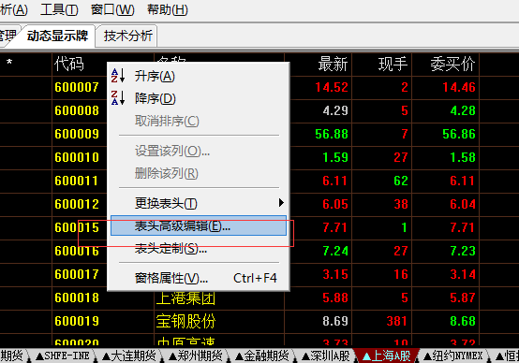Click latest price 56.88
This screenshot has height=363, width=519.
click(332, 134)
